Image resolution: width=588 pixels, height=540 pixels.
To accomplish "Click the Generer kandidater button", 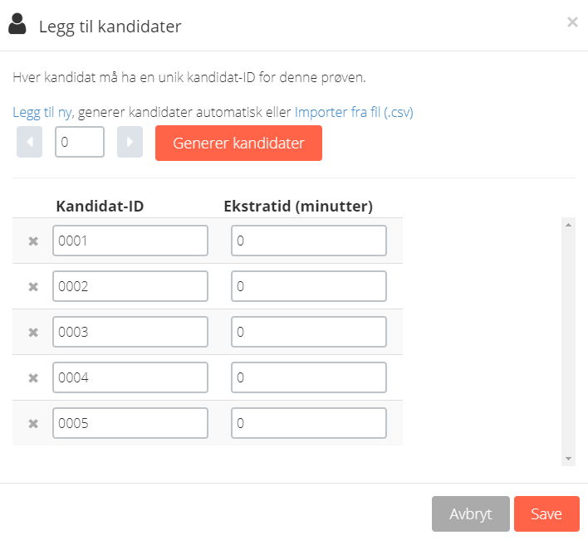I will tap(238, 143).
